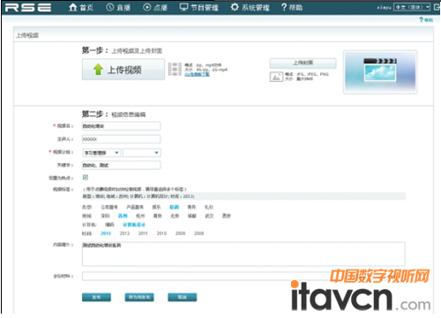Click the small help icon below the header

point(422,19)
